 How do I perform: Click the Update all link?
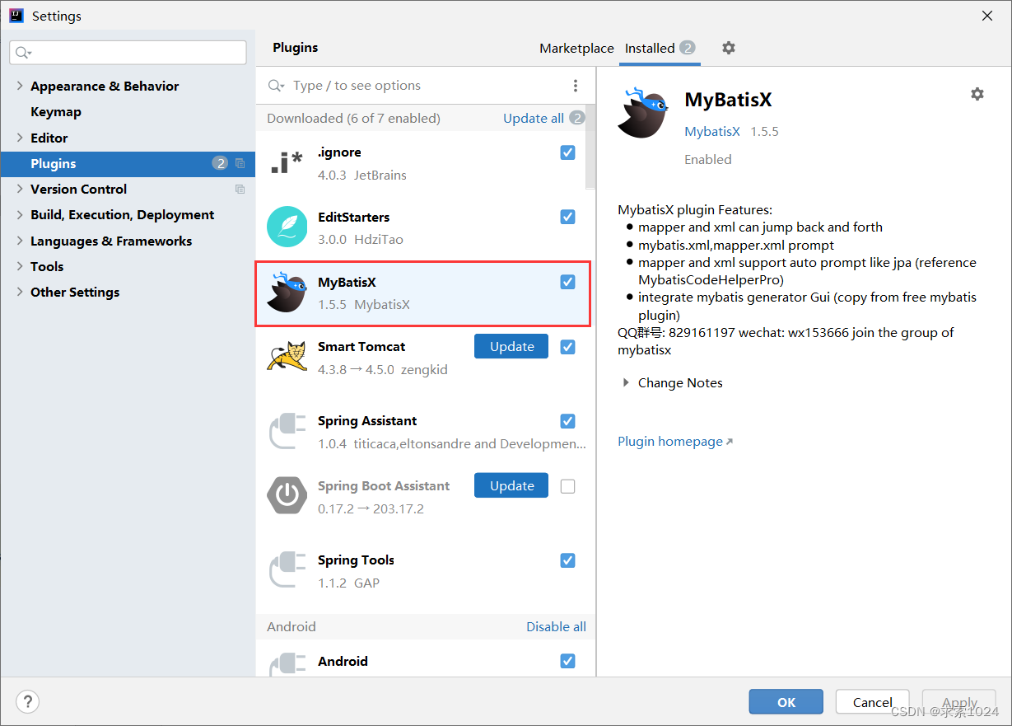(534, 118)
